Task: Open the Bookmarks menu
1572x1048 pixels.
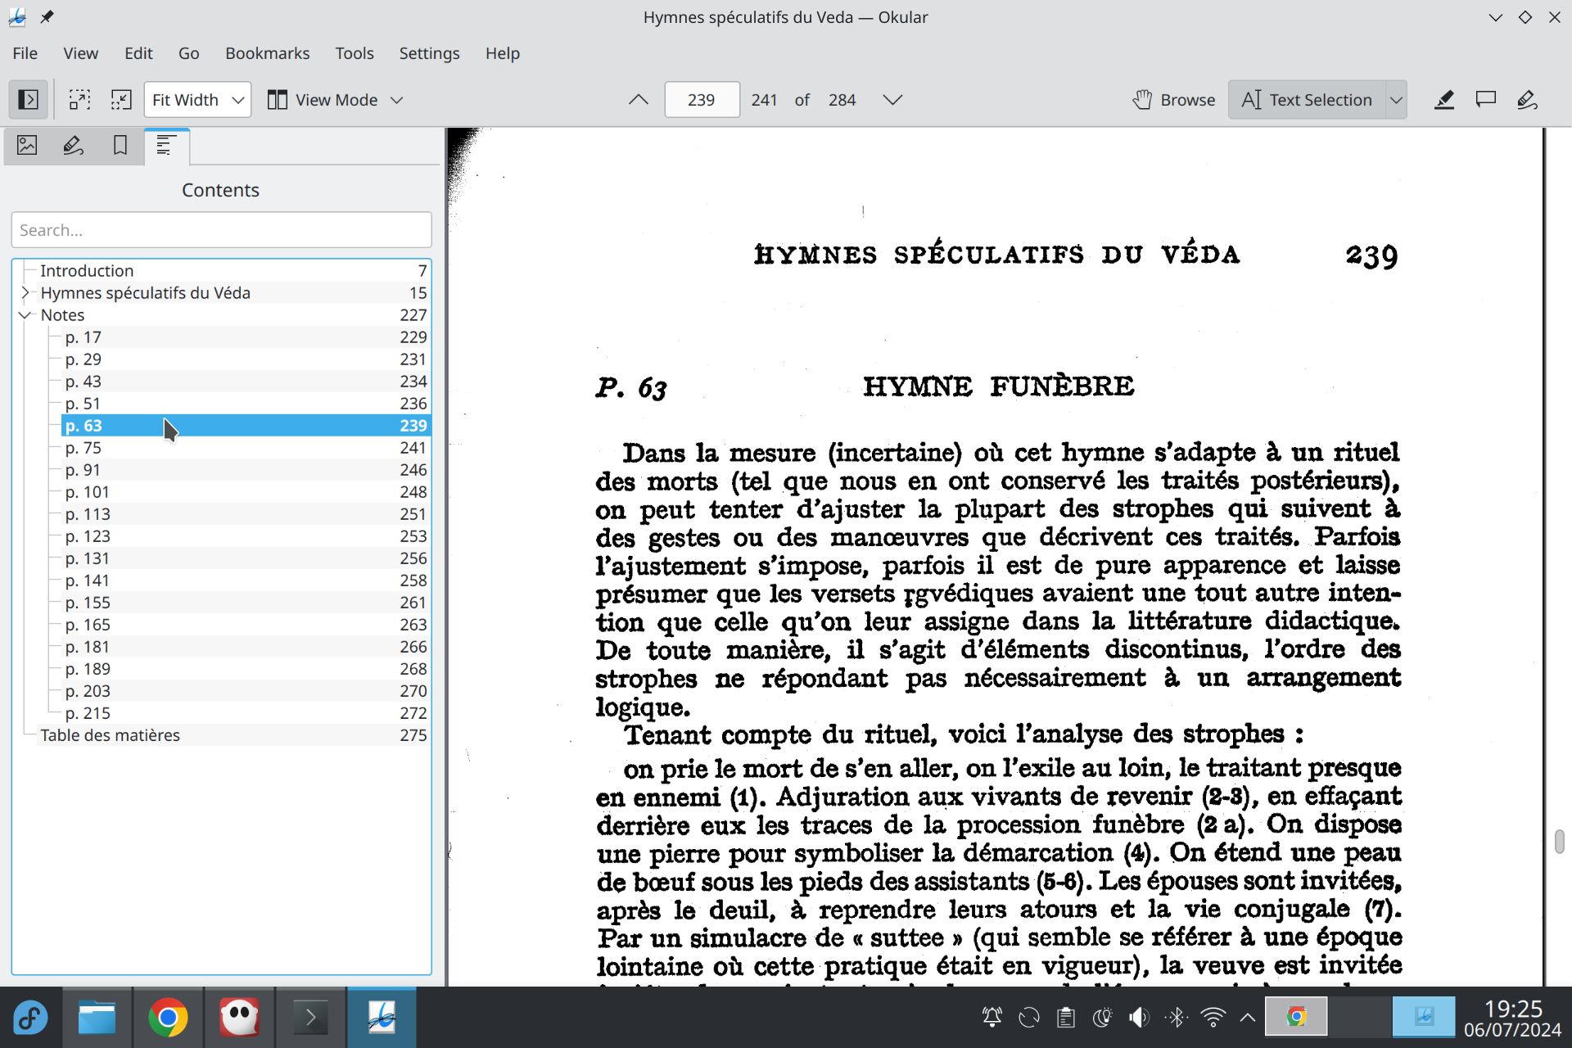Action: coord(267,53)
